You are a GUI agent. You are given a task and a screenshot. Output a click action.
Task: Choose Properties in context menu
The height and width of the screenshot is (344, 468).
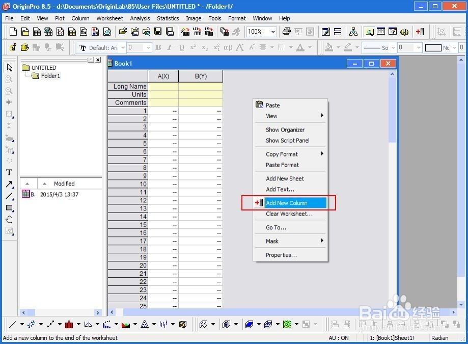tap(290, 255)
